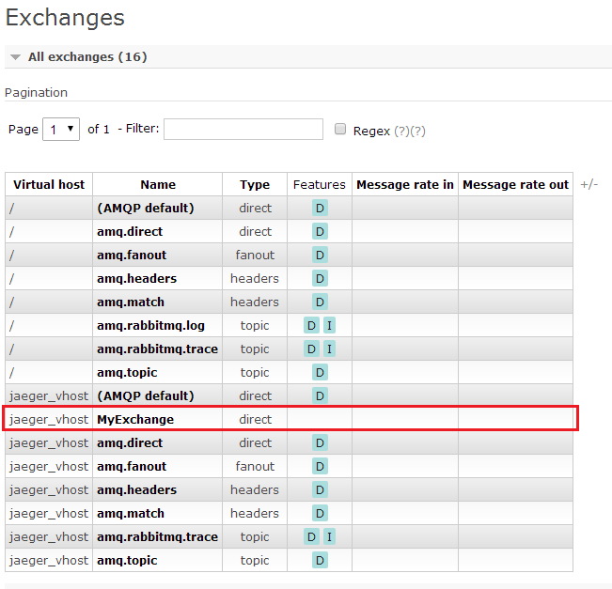This screenshot has height=589, width=612.
Task: Click the I internal badge for jaeger_vhost amq.rabbitmq.trace
Action: point(329,536)
